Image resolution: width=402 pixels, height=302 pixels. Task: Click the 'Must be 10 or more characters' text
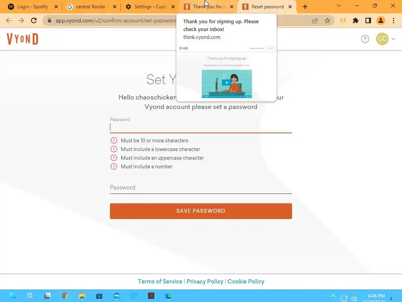[154, 140]
